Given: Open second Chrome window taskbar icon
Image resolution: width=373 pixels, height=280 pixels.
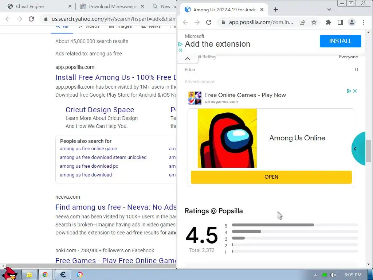Looking at the screenshot, I should click(x=80, y=275).
